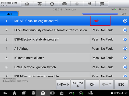Open details arrow for EZS ignition switch
This screenshot has height=96, width=129.
click(x=125, y=67)
